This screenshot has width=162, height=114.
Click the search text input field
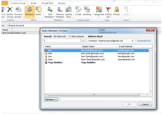[62, 41]
